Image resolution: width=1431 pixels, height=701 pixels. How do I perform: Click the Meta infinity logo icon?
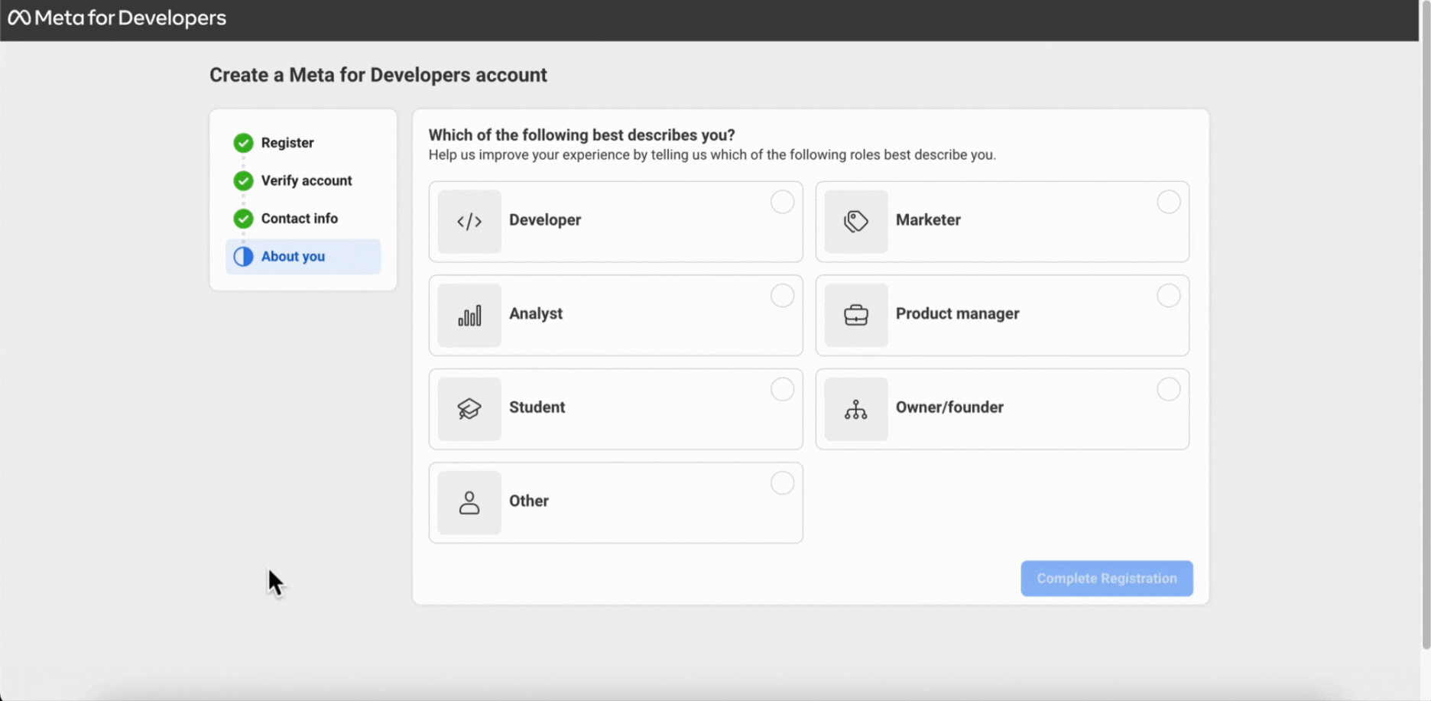point(19,18)
